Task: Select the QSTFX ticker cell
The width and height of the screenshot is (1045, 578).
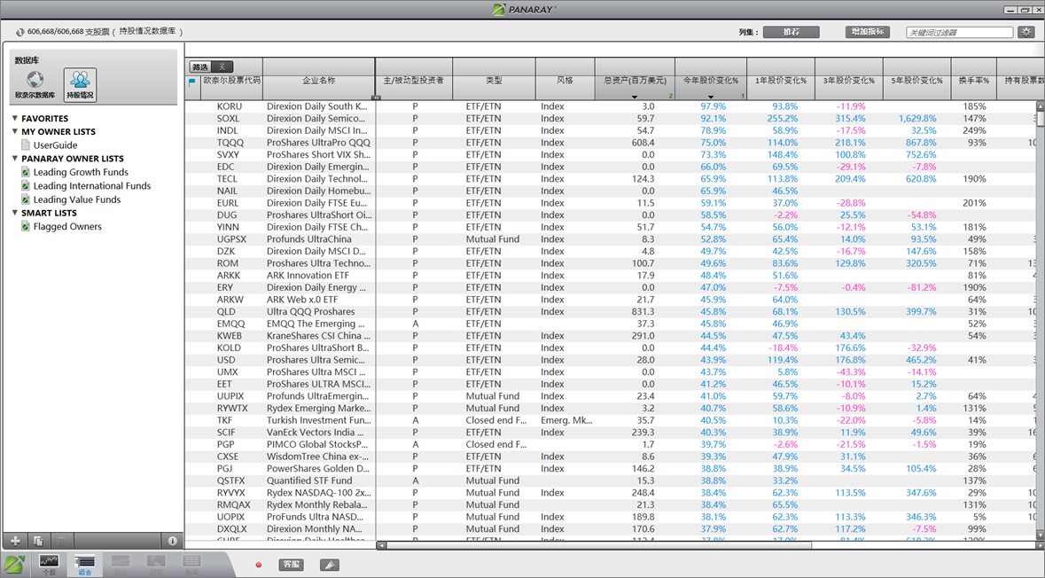Action: 230,480
